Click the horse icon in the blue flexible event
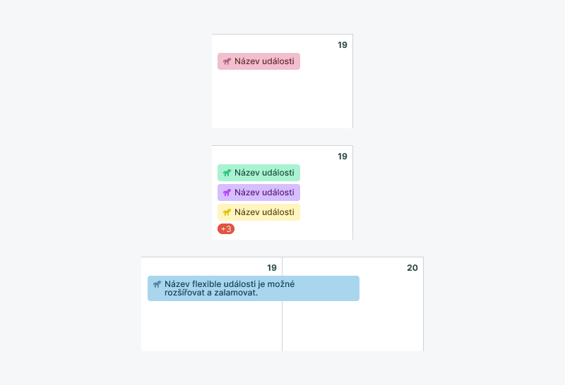Image resolution: width=565 pixels, height=385 pixels. [x=157, y=284]
